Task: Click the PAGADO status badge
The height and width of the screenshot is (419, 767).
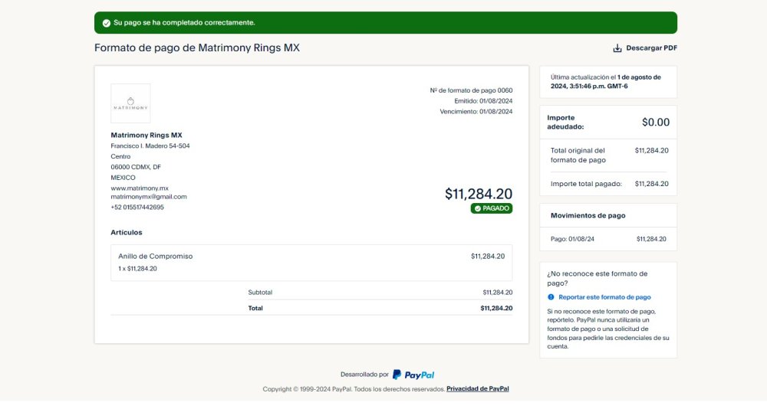Action: click(492, 208)
